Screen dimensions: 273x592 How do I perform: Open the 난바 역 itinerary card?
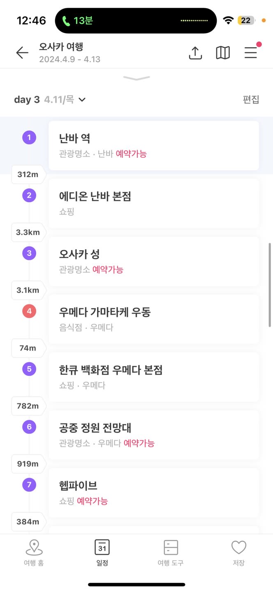point(154,146)
